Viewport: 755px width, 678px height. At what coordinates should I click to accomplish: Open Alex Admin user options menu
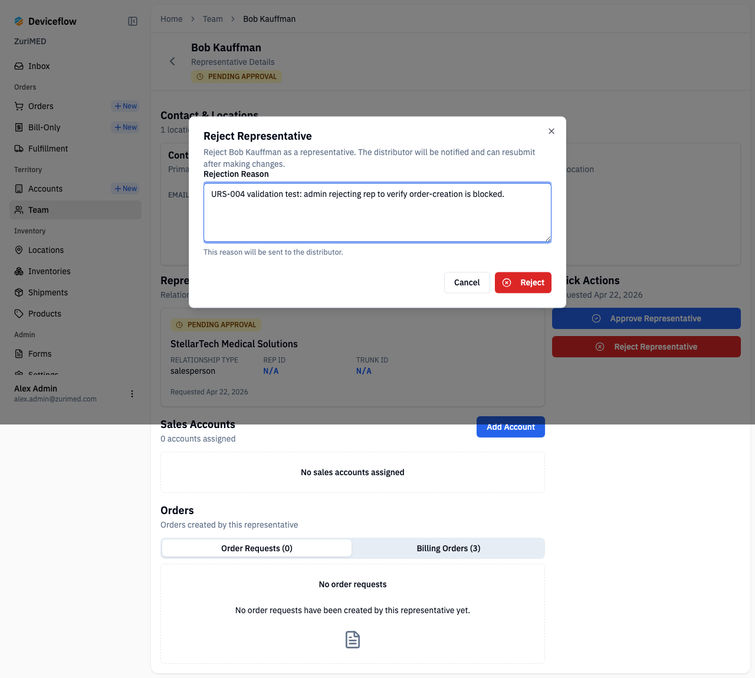tap(132, 394)
